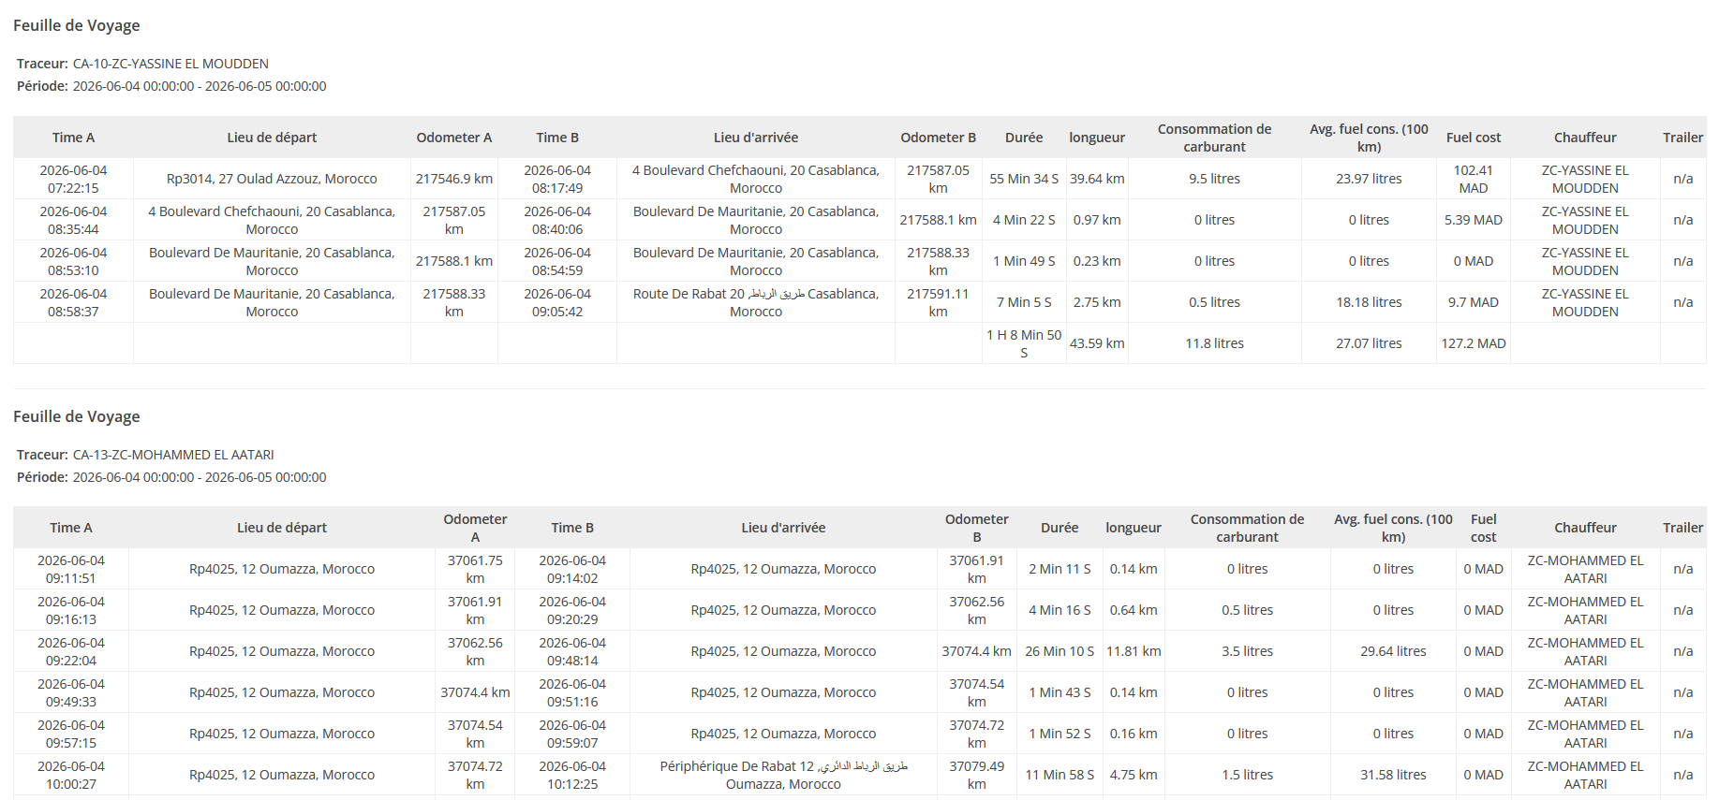Click departure 'Rp3014, 27 Oulad Azzouz, Morocco'

[x=272, y=179]
